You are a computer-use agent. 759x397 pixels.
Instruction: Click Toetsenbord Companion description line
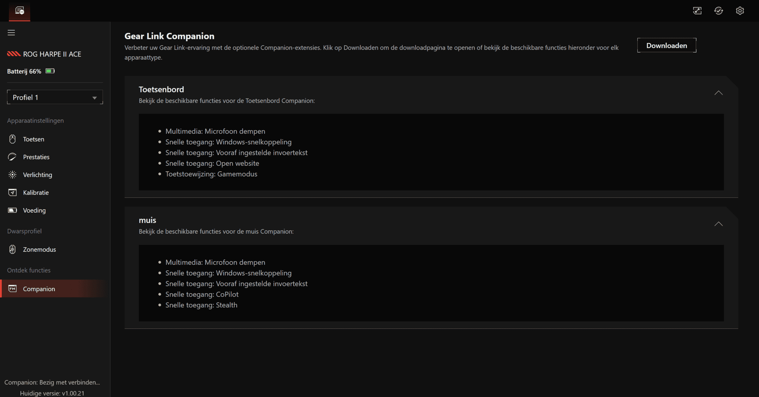coord(227,101)
